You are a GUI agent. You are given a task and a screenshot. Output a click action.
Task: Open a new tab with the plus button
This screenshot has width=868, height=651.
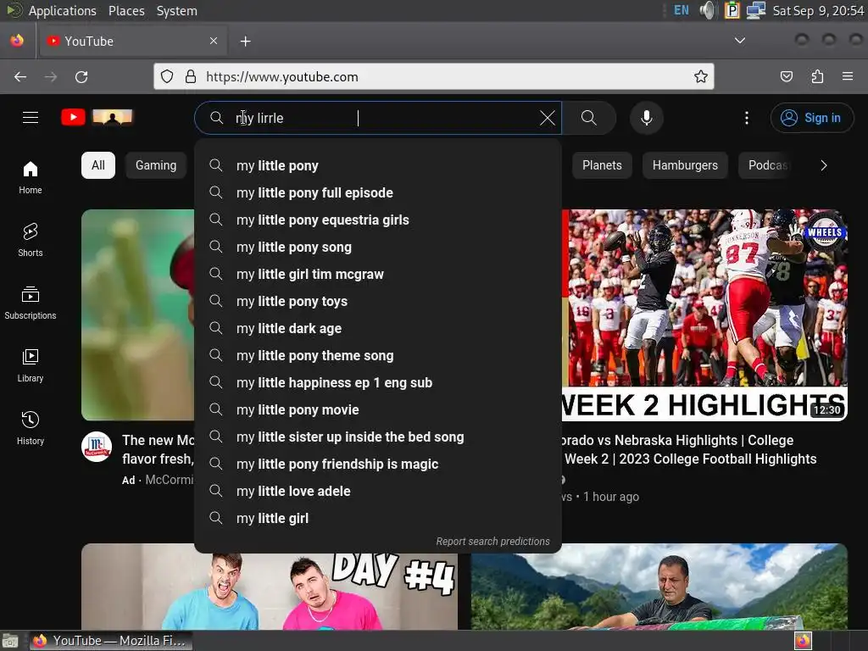pyautogui.click(x=245, y=41)
